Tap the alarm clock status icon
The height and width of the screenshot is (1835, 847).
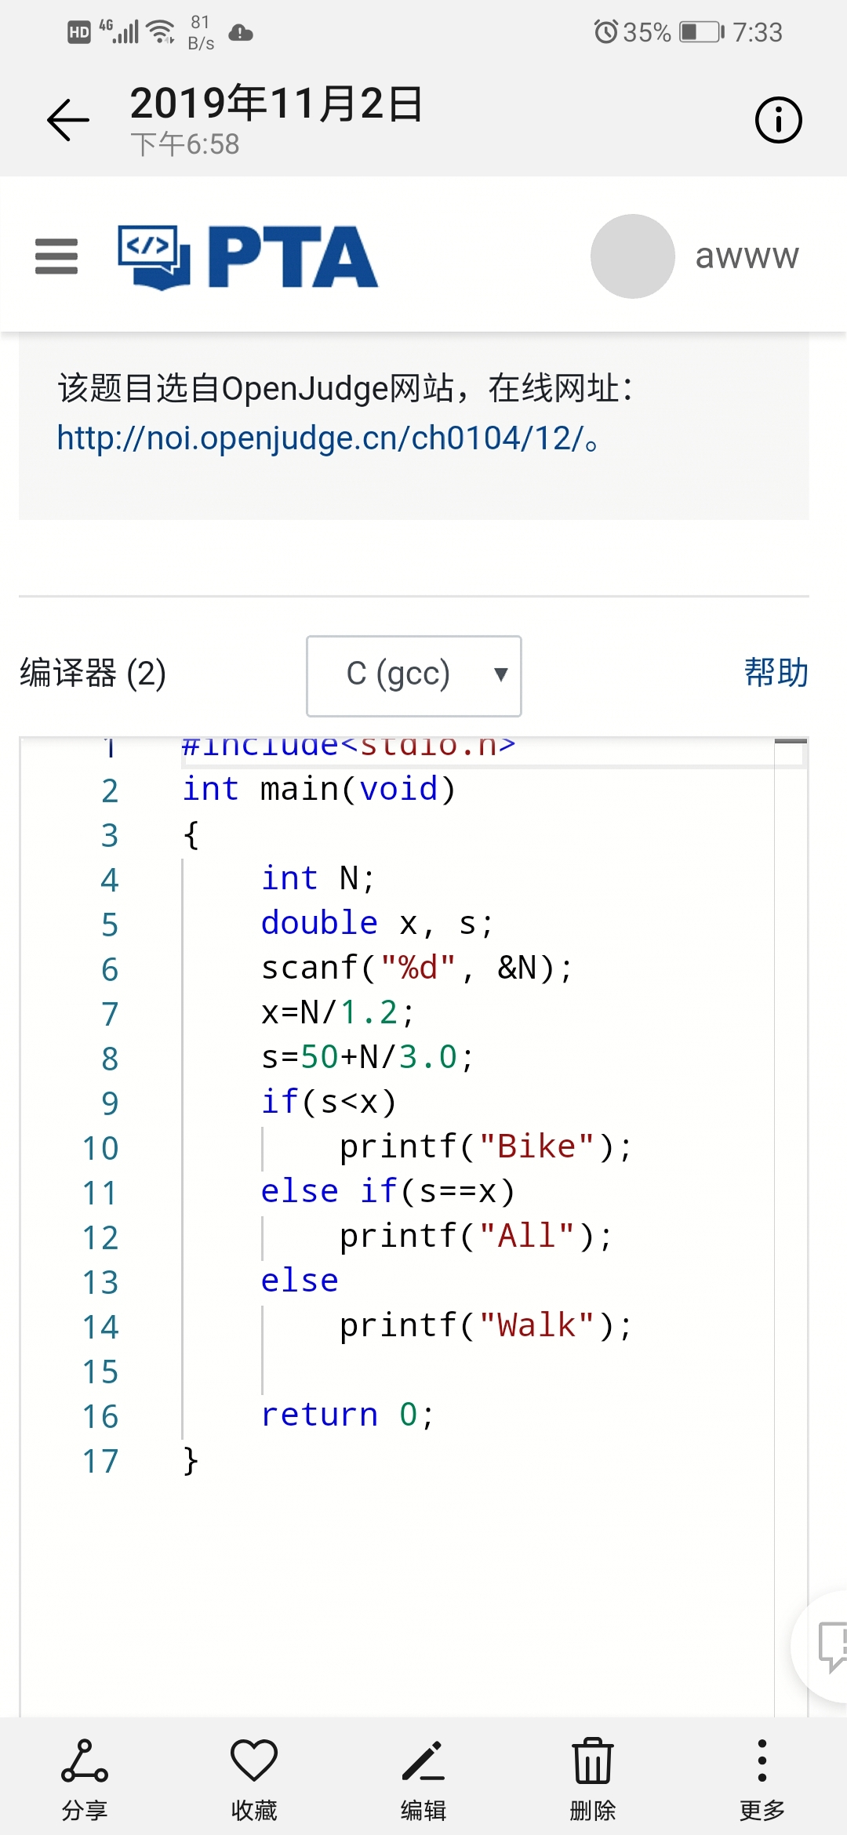point(605,32)
